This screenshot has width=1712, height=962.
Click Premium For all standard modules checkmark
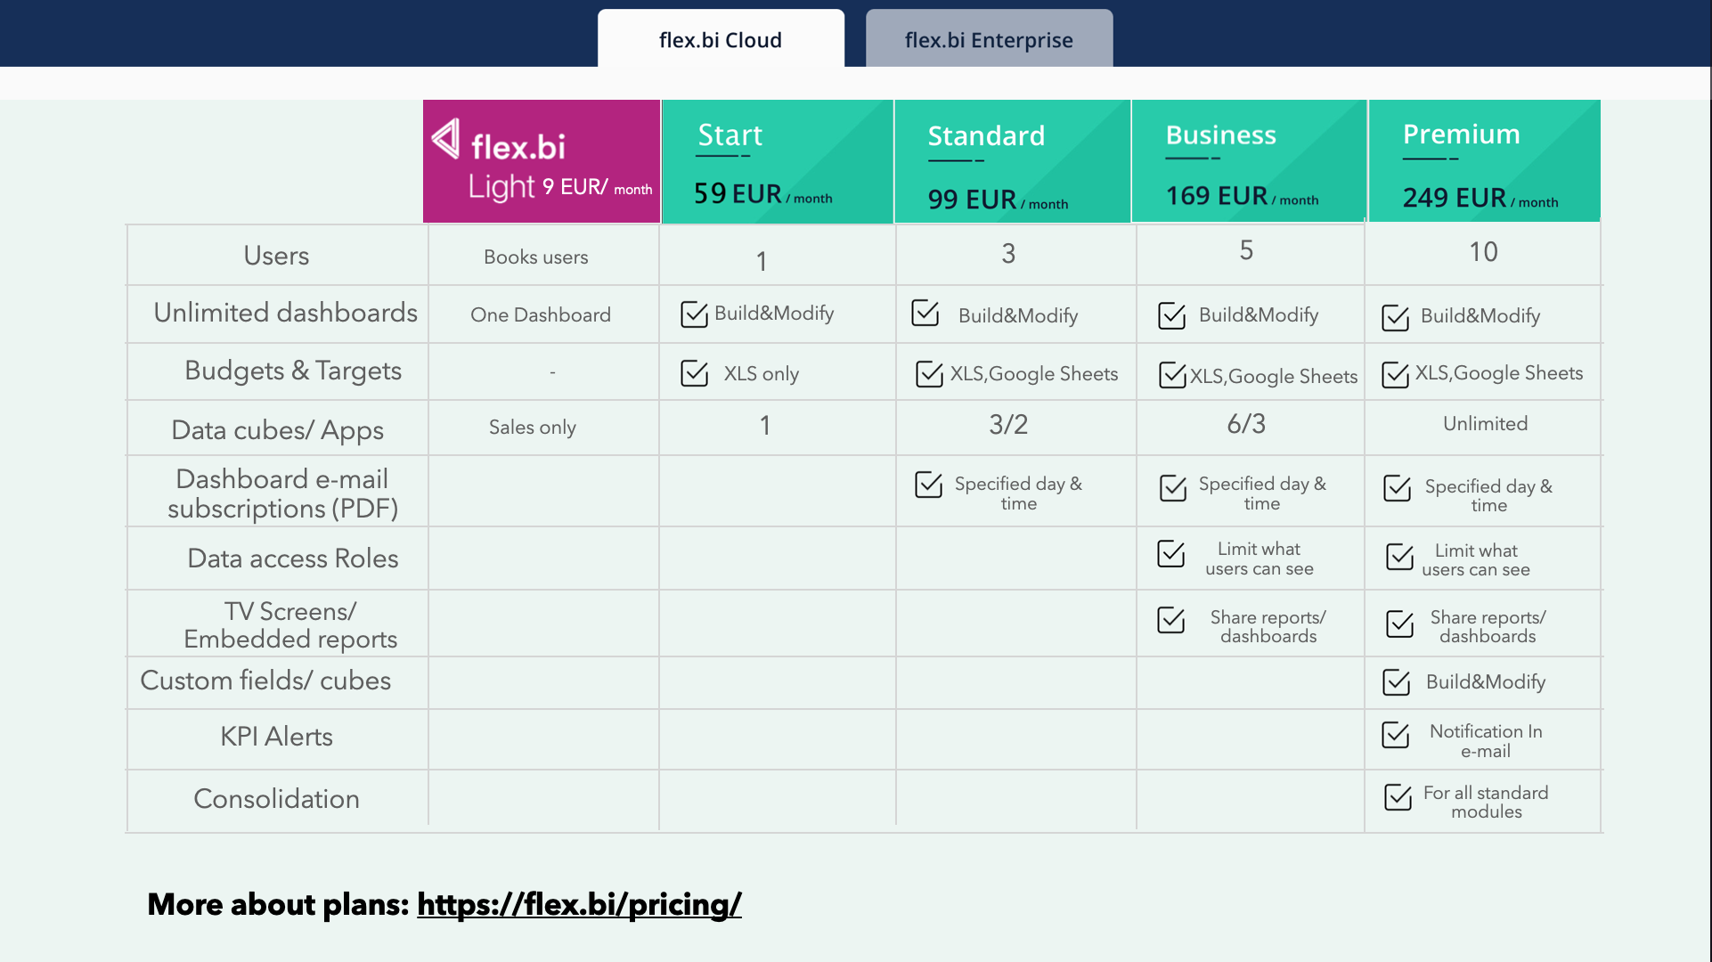pyautogui.click(x=1398, y=797)
